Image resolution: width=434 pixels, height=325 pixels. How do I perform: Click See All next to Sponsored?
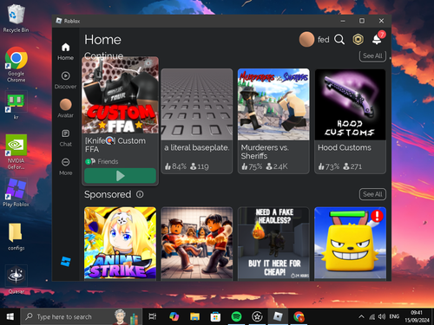(372, 194)
